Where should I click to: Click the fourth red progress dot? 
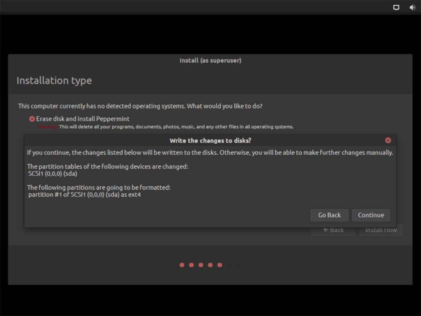click(x=210, y=265)
